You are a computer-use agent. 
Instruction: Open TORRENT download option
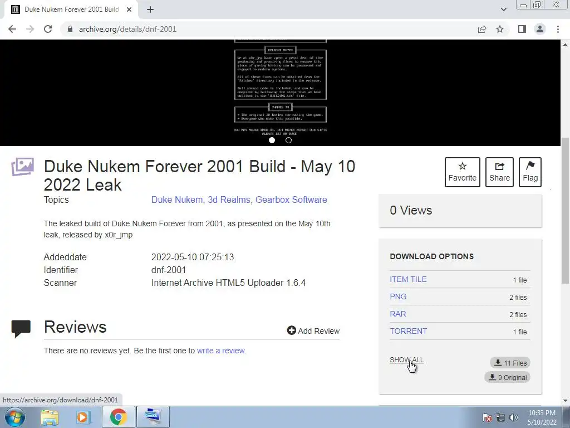click(x=408, y=331)
